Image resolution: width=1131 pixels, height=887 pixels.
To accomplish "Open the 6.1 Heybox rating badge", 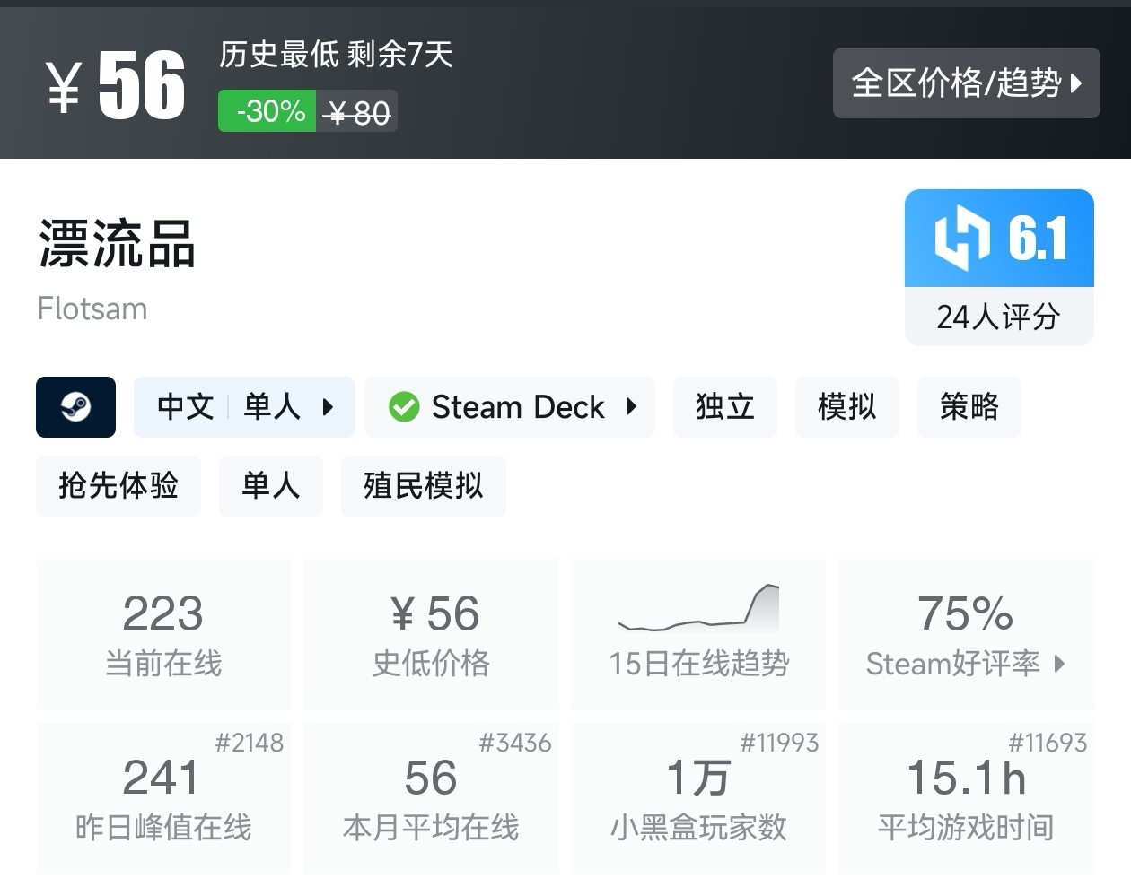I will tap(999, 238).
